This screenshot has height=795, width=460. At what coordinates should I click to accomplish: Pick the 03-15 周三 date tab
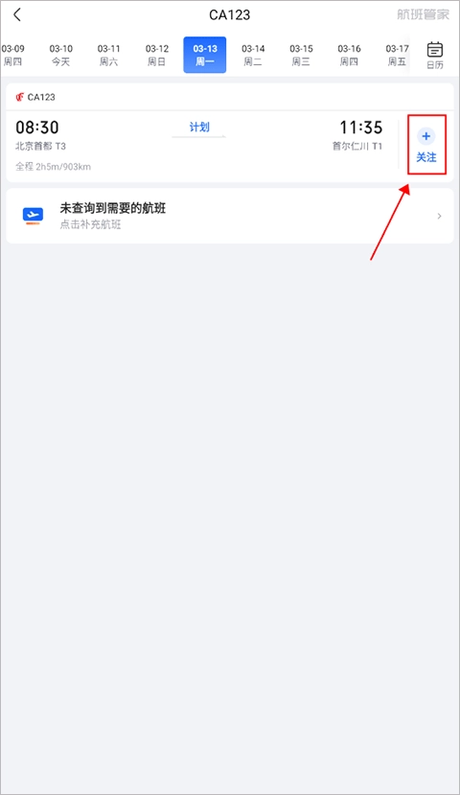302,56
